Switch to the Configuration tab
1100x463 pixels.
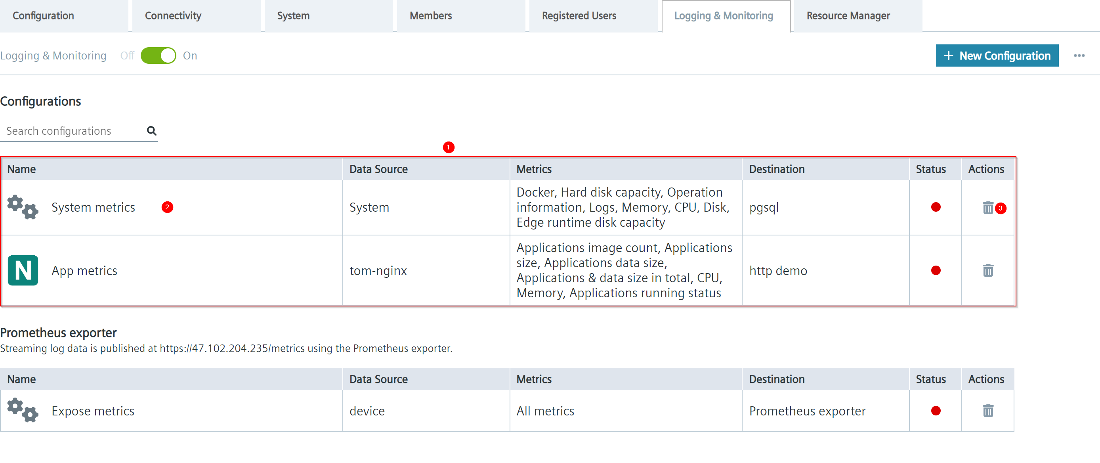pos(44,16)
